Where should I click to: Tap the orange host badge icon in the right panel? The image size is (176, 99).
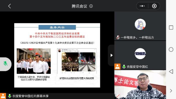[x=118, y=67]
